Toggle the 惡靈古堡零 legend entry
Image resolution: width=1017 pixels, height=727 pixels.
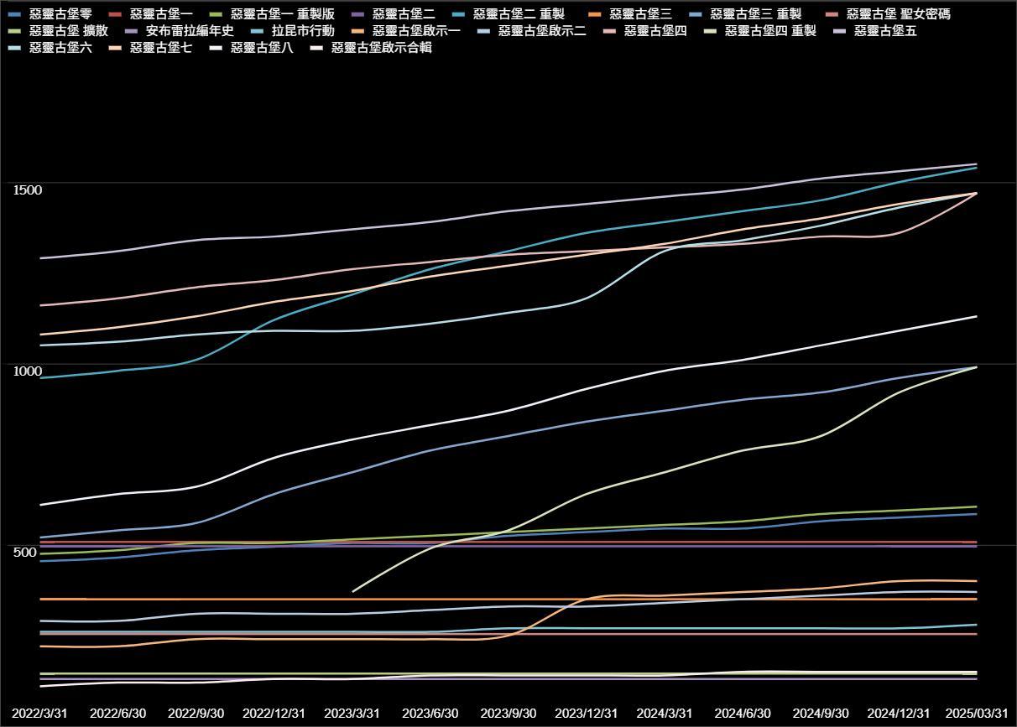pyautogui.click(x=50, y=14)
